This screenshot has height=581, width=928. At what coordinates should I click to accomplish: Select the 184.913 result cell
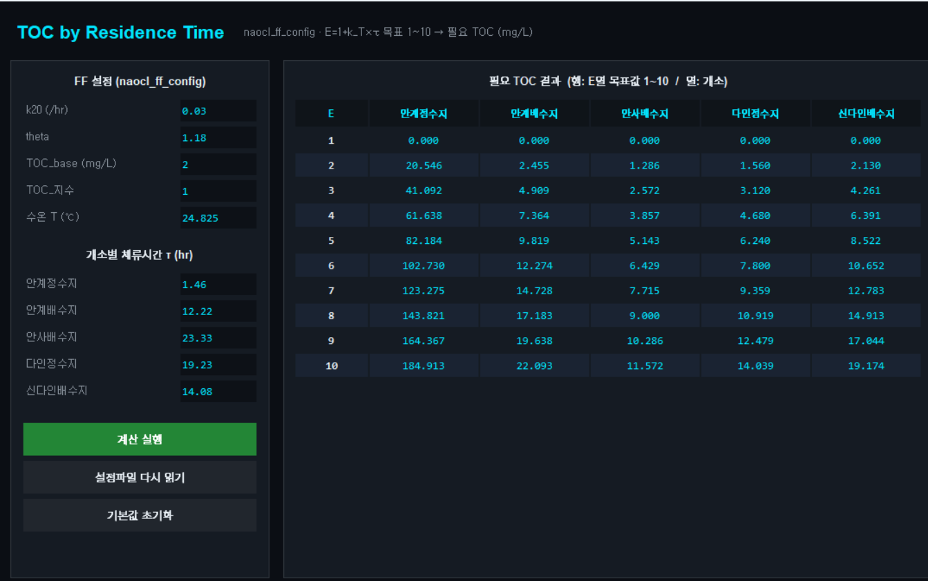pos(424,366)
